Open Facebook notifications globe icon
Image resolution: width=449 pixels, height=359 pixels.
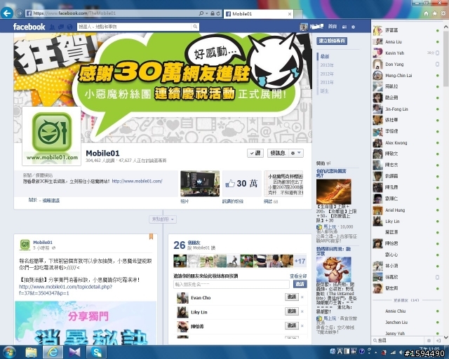click(x=69, y=27)
